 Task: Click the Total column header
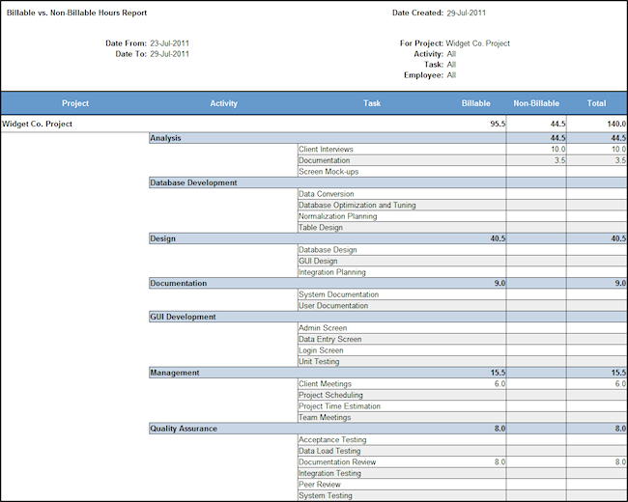[x=596, y=103]
